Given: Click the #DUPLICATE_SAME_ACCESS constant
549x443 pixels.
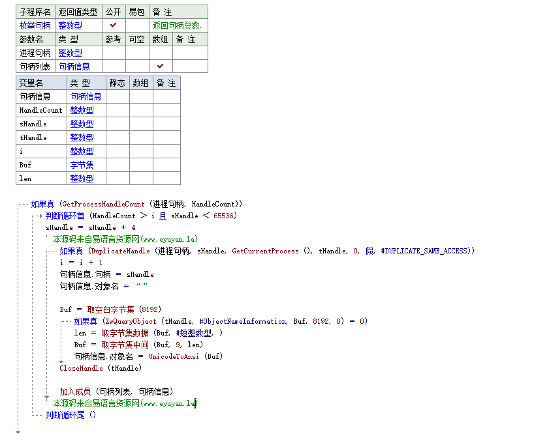Looking at the screenshot, I should pyautogui.click(x=426, y=251).
